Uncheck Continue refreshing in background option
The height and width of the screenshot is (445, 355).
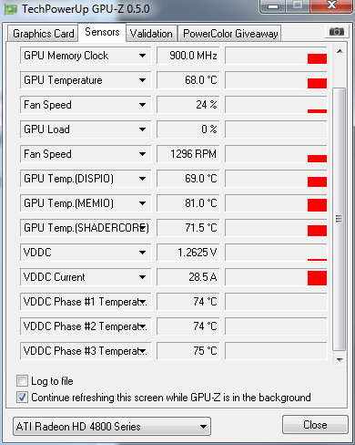(22, 398)
